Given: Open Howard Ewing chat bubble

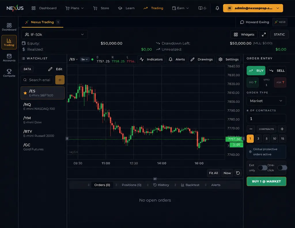Looking at the screenshot, I should (255, 22).
